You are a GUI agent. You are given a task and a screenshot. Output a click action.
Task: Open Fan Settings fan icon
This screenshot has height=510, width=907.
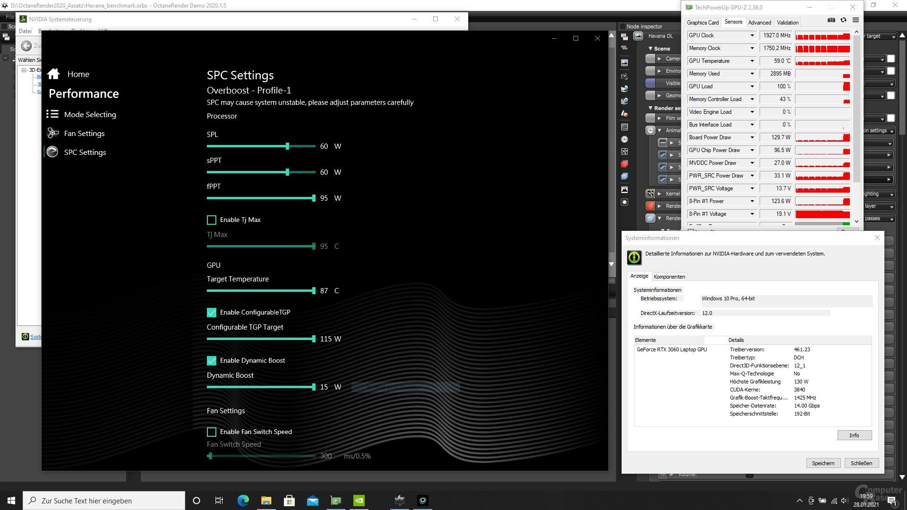click(x=52, y=134)
